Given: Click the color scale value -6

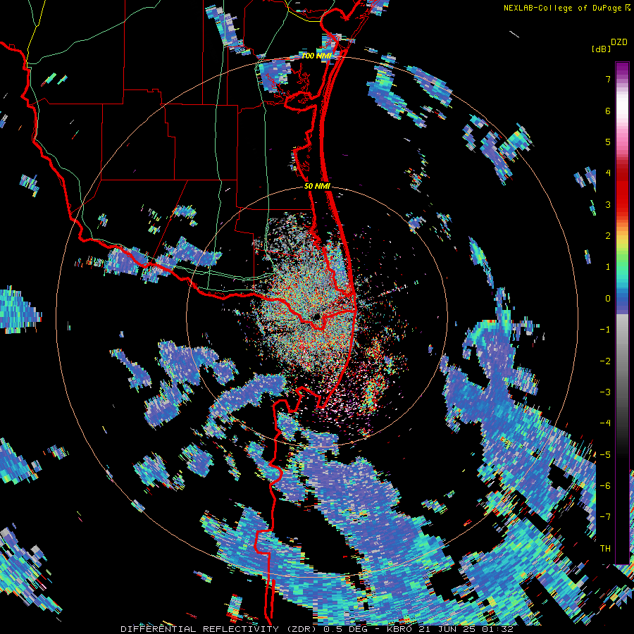Looking at the screenshot, I should tap(605, 485).
